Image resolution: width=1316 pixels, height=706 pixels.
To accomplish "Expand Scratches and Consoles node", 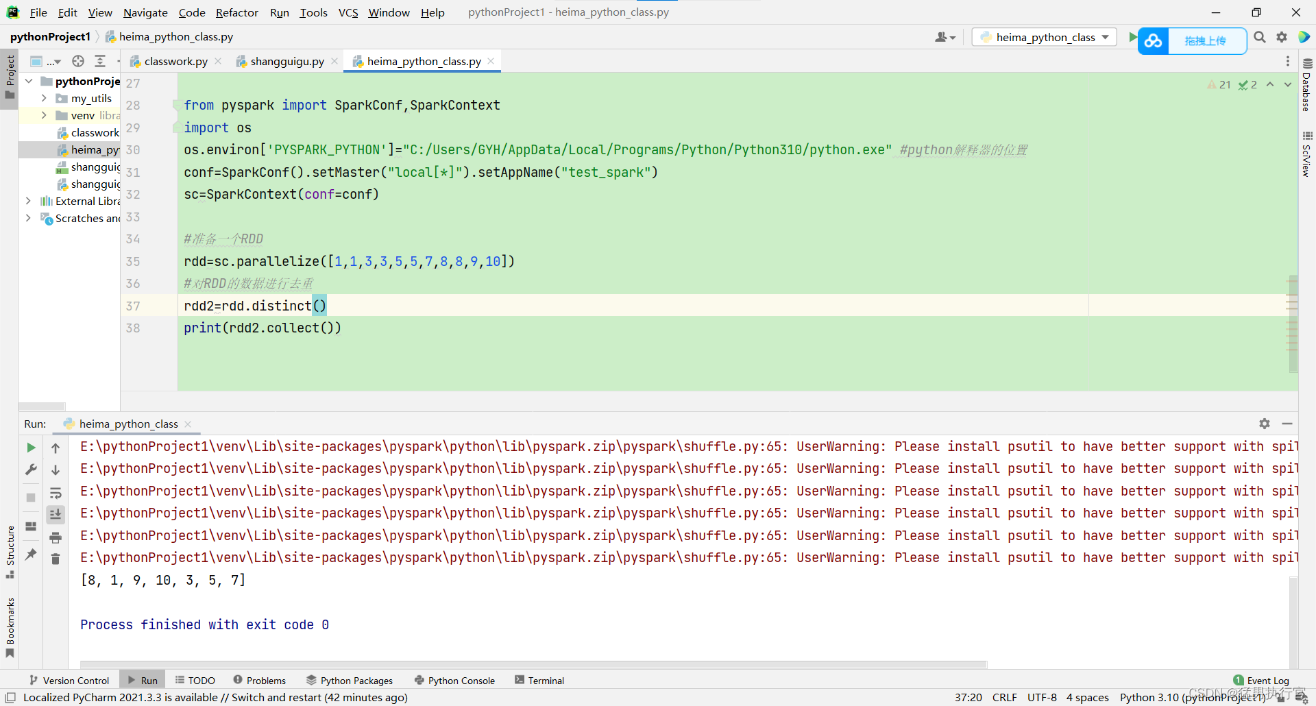I will point(28,218).
